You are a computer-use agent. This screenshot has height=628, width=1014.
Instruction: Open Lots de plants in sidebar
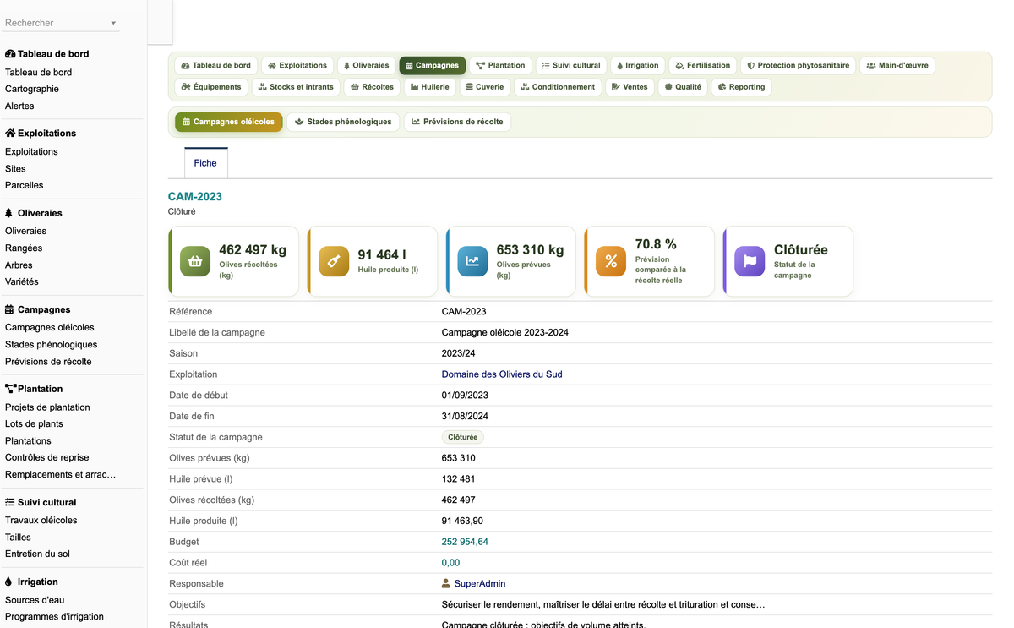pyautogui.click(x=34, y=423)
